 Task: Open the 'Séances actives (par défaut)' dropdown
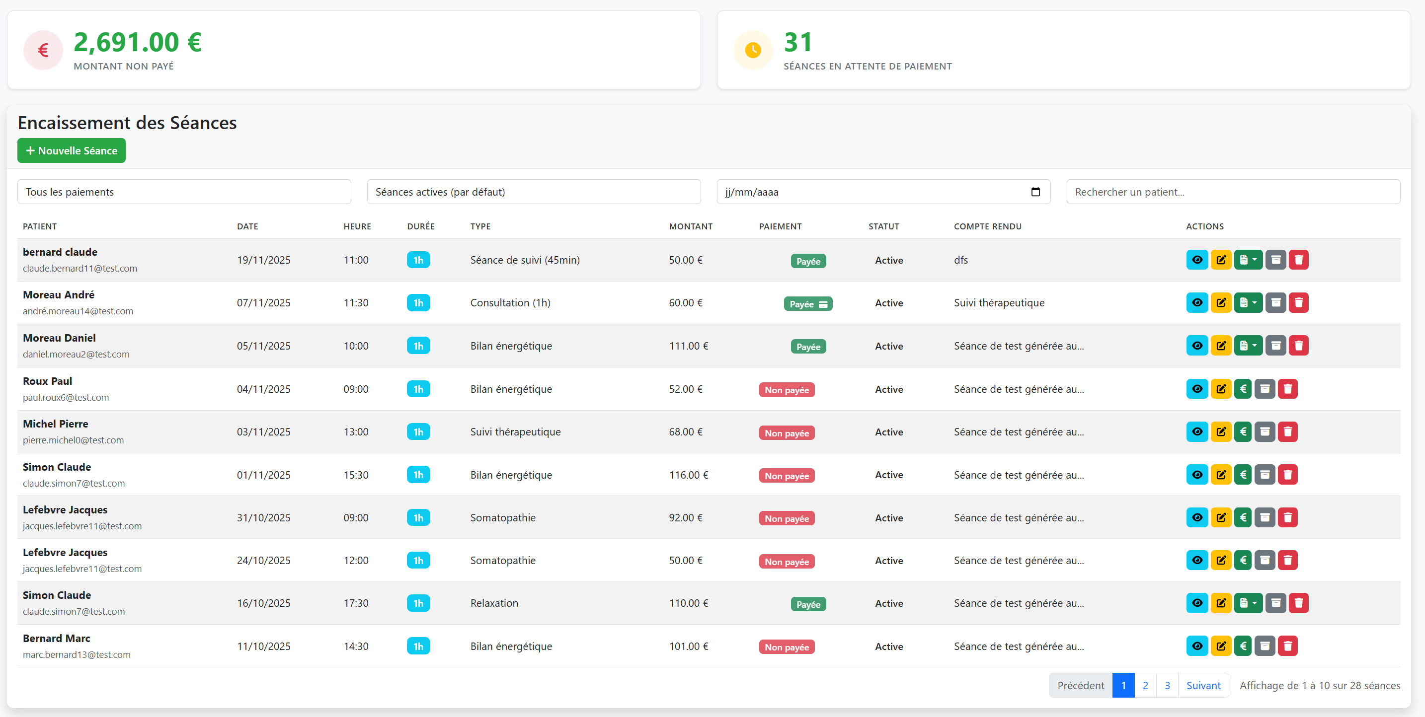click(x=533, y=192)
